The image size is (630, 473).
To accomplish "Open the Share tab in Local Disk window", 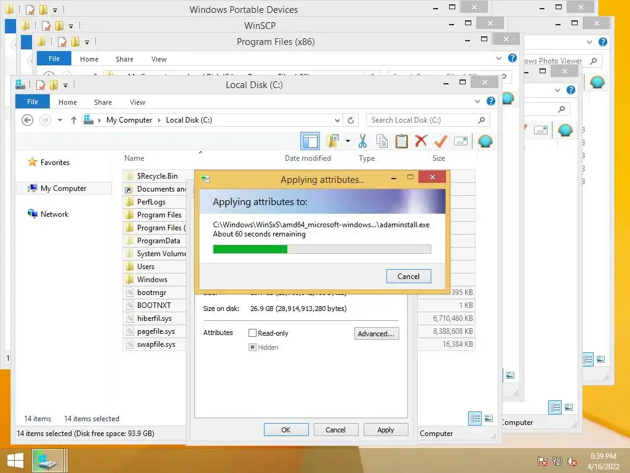I will [x=103, y=102].
